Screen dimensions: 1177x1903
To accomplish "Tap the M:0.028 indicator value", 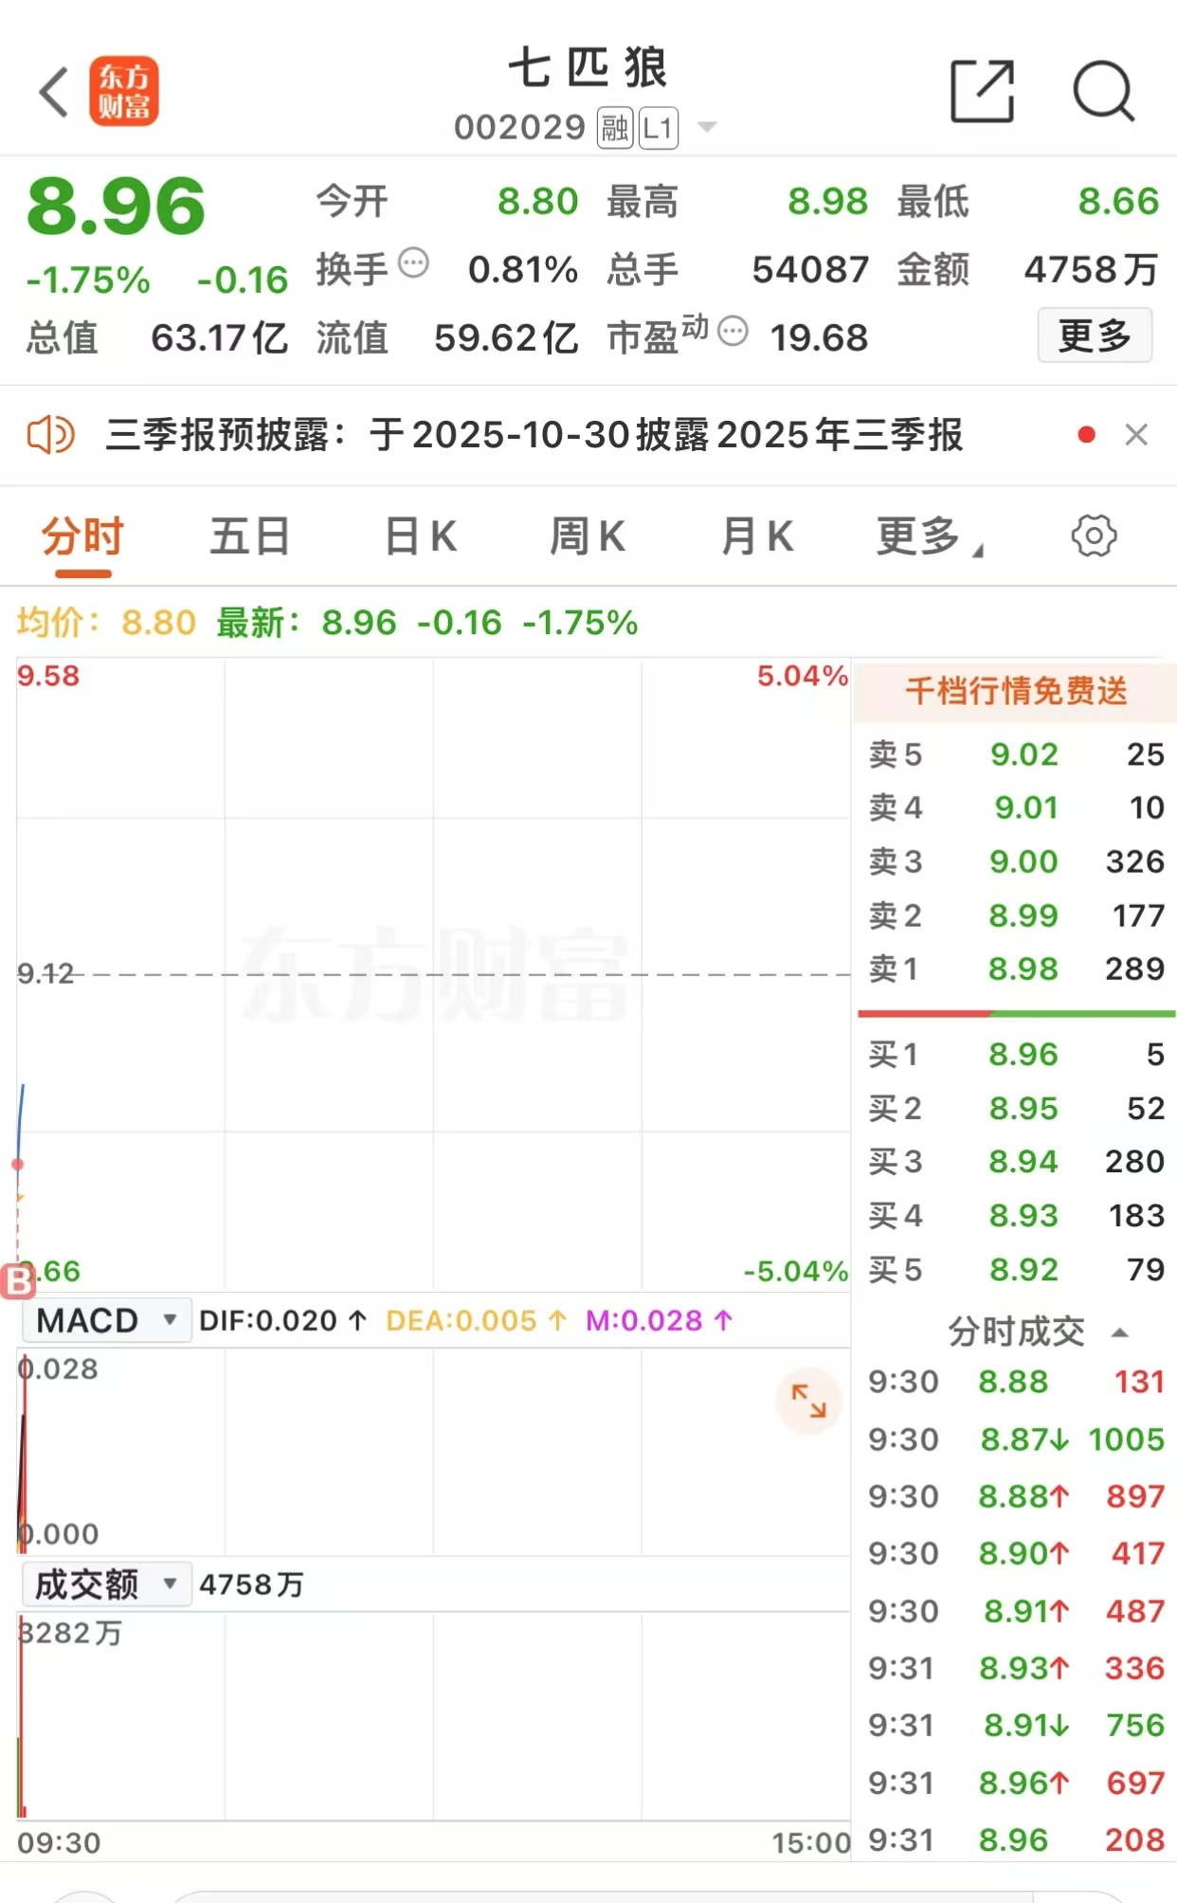I will [659, 1320].
